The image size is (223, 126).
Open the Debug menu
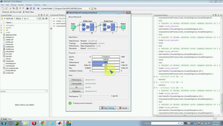[13, 5]
